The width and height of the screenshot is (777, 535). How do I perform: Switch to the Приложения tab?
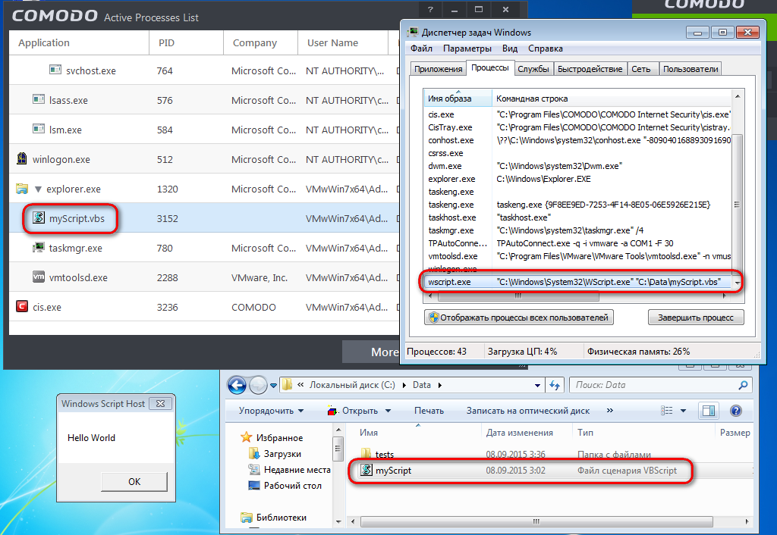439,69
